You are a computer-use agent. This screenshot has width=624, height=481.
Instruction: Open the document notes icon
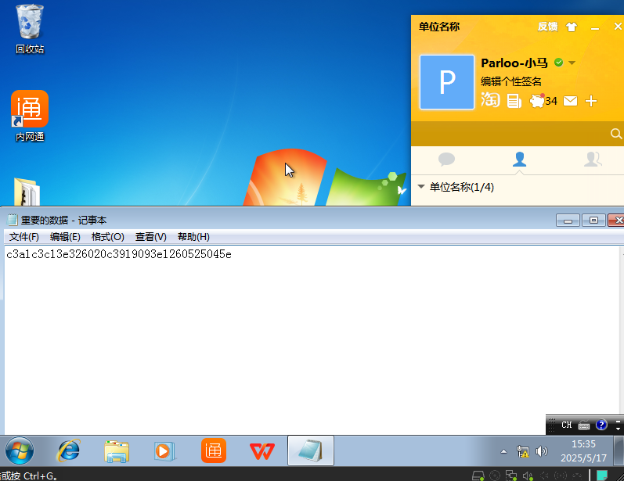coord(514,101)
